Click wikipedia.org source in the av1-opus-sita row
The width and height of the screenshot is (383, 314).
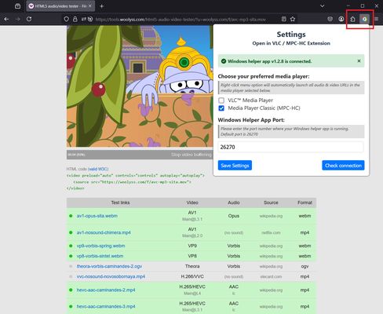271,216
